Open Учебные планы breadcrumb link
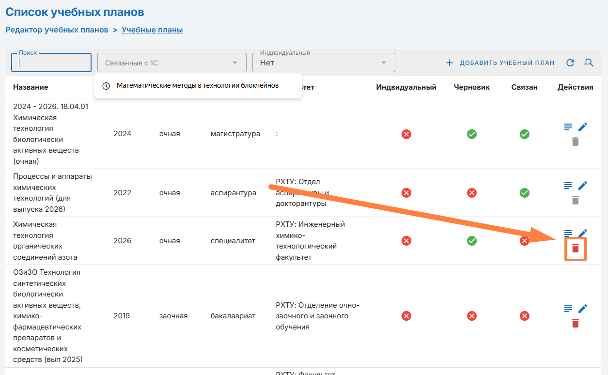This screenshot has width=608, height=375. 152,30
